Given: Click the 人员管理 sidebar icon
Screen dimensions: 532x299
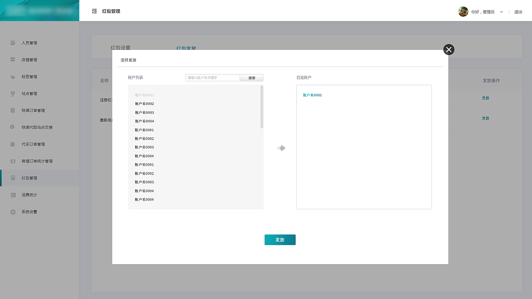Looking at the screenshot, I should point(13,43).
